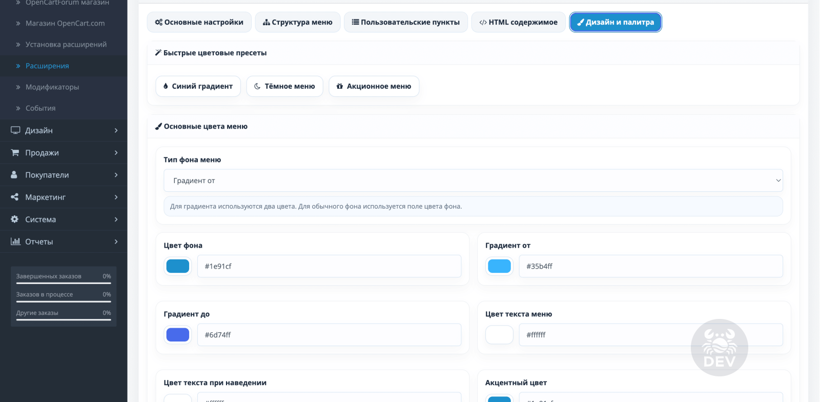
Task: Click the brush icon by Основные цвета меню
Action: (158, 126)
